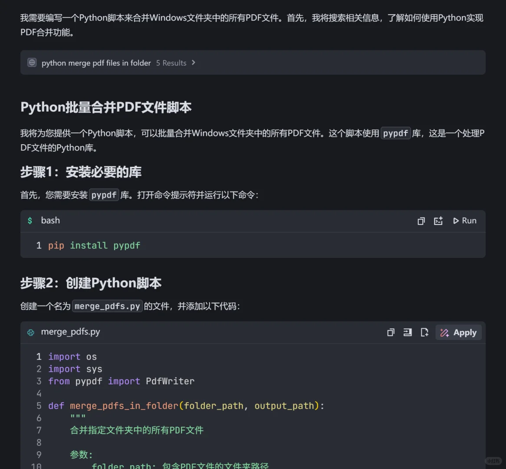Run the pip install pypdf command
Screen dimensions: 506x469
tap(464, 221)
